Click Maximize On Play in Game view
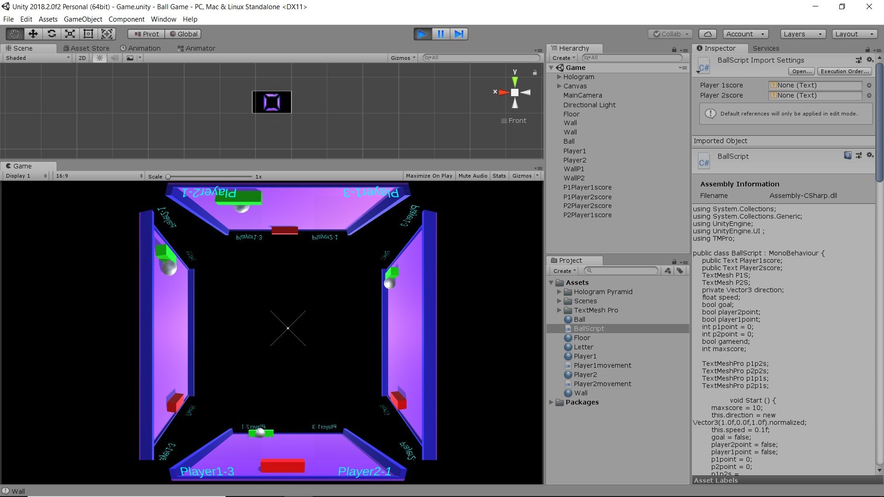This screenshot has height=497, width=884. click(x=429, y=175)
